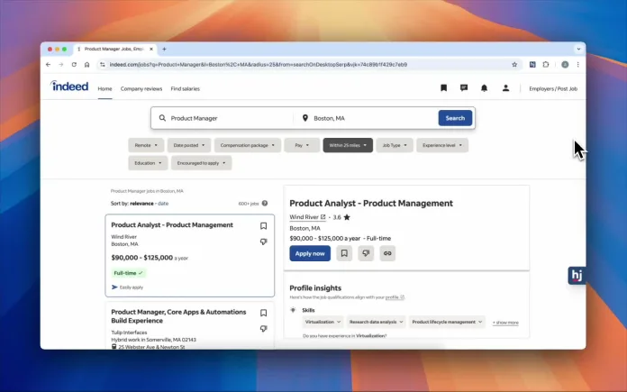Go to Company reviews tab

[x=141, y=88]
